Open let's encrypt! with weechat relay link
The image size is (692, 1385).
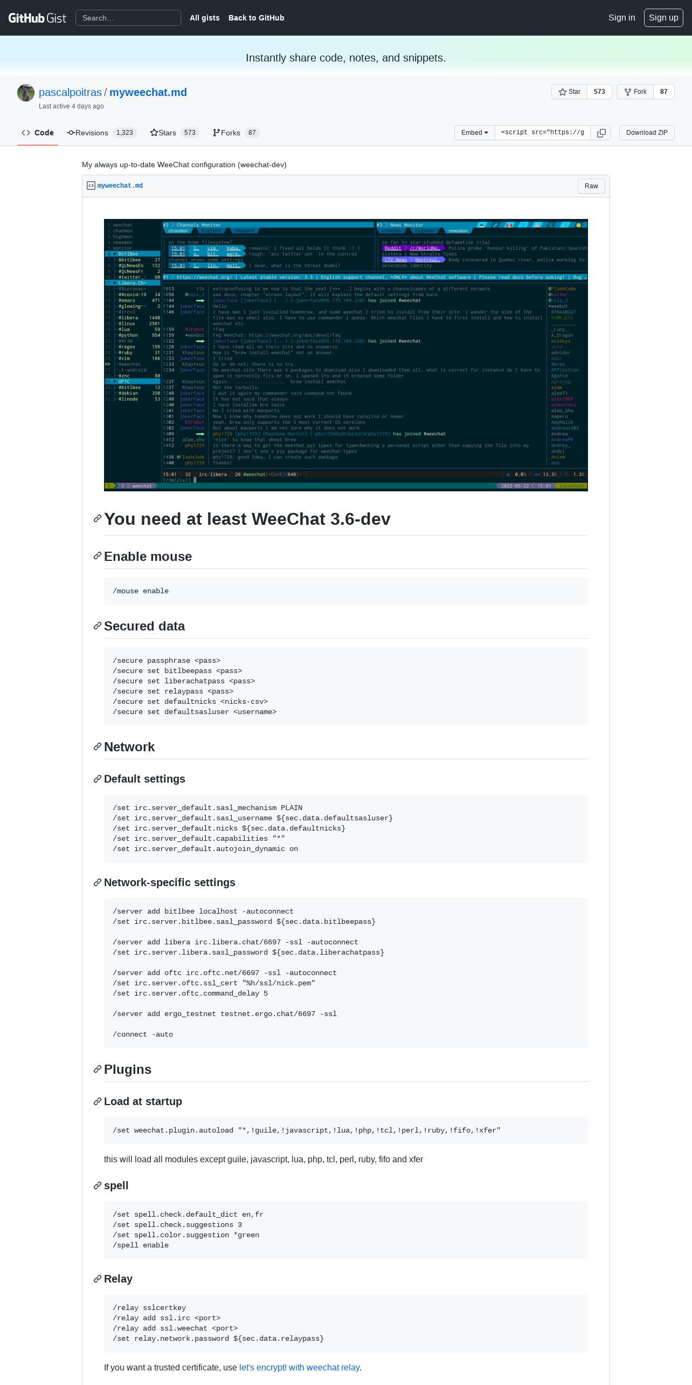click(299, 1367)
